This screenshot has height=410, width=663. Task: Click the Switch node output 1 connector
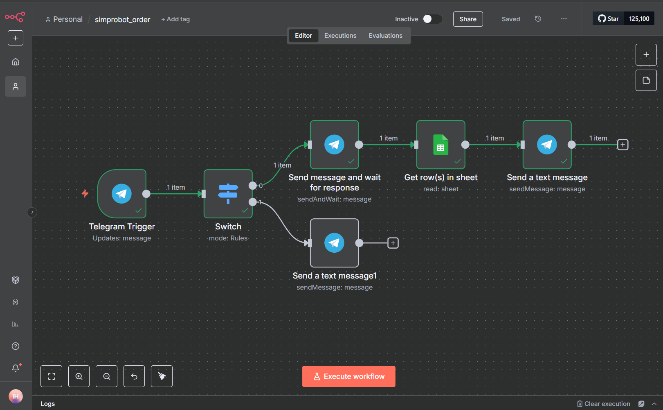click(x=253, y=202)
